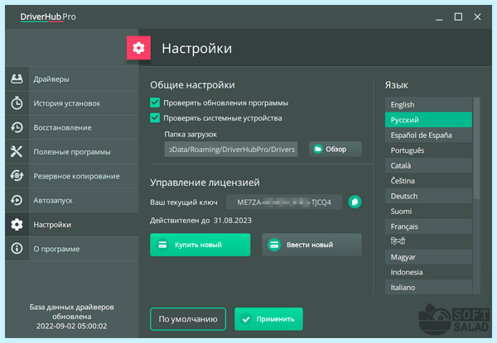Viewport: 497px width, 343px height.
Task: Select Français language
Action: [428, 226]
